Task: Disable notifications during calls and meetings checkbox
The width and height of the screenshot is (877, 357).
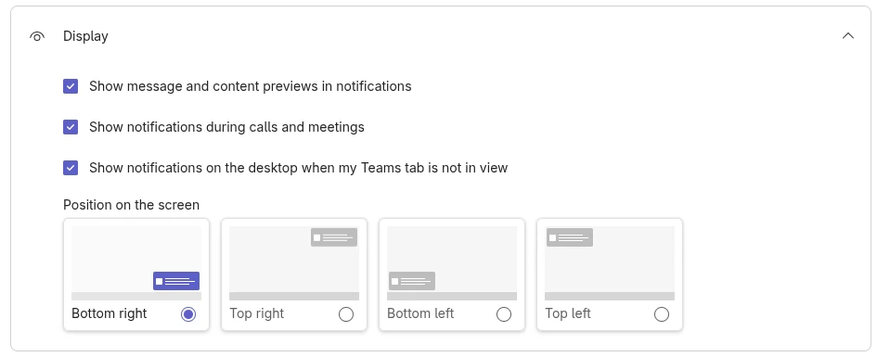Action: point(71,127)
